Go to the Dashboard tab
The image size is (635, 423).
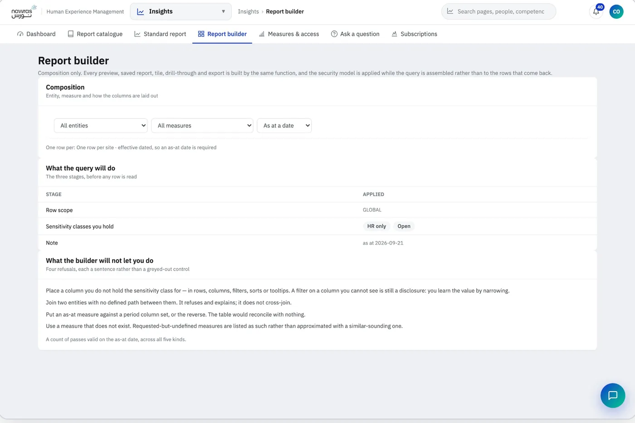(x=36, y=34)
